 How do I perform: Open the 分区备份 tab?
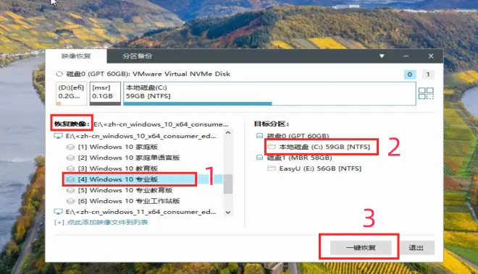coord(137,56)
